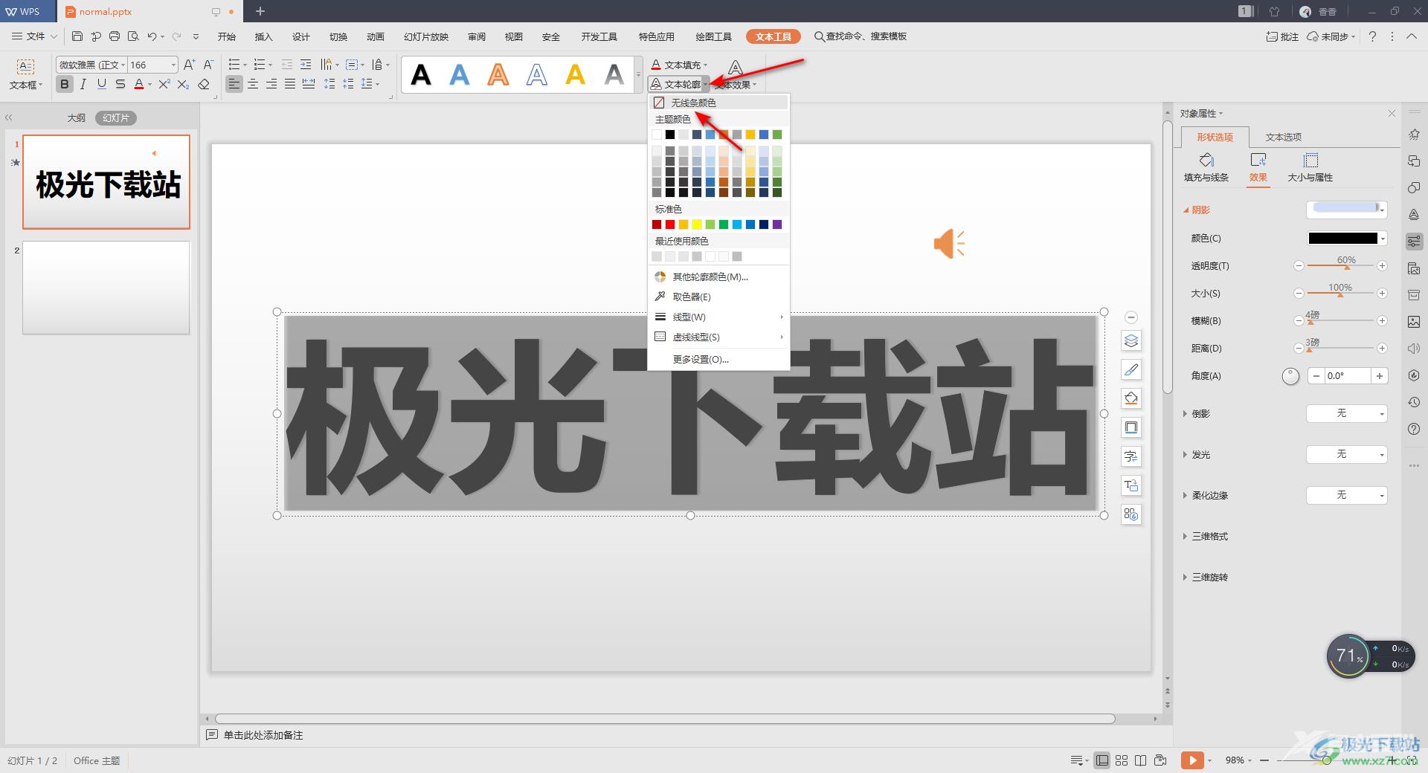Click the pen brush icon beside textbox
The height and width of the screenshot is (773, 1428).
point(1131,370)
